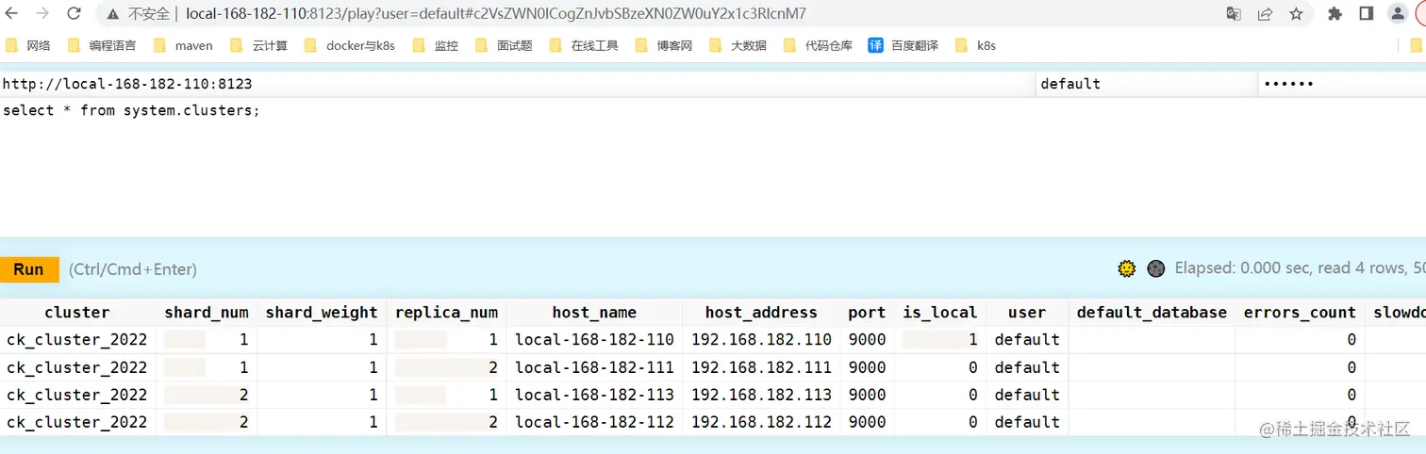Click the is_local column header
Screen dimensions: 1426x454
(939, 313)
